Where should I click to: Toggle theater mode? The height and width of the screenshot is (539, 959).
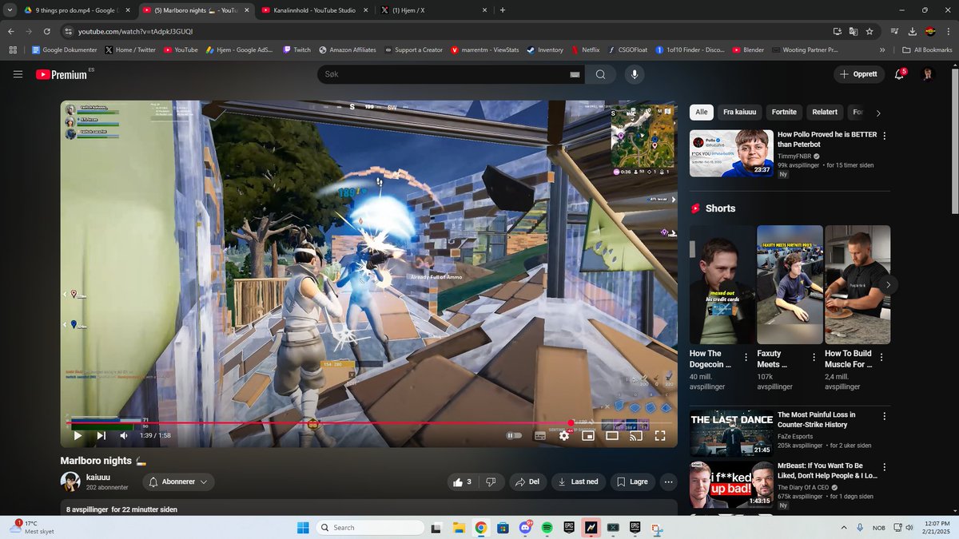612,435
